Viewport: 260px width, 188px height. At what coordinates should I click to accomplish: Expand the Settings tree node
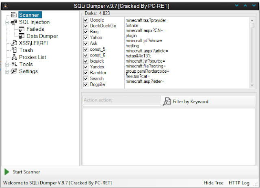pos(7,71)
